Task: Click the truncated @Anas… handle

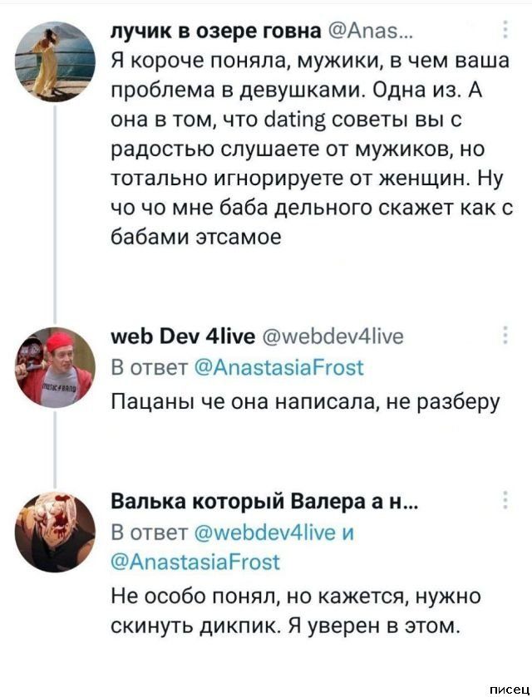Action: 367,32
